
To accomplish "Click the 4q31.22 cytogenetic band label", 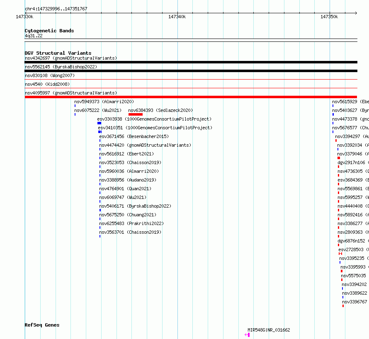I will tap(34, 36).
